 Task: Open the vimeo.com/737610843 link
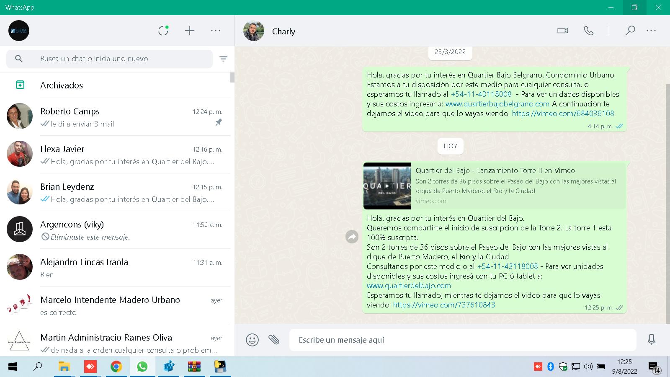[444, 305]
